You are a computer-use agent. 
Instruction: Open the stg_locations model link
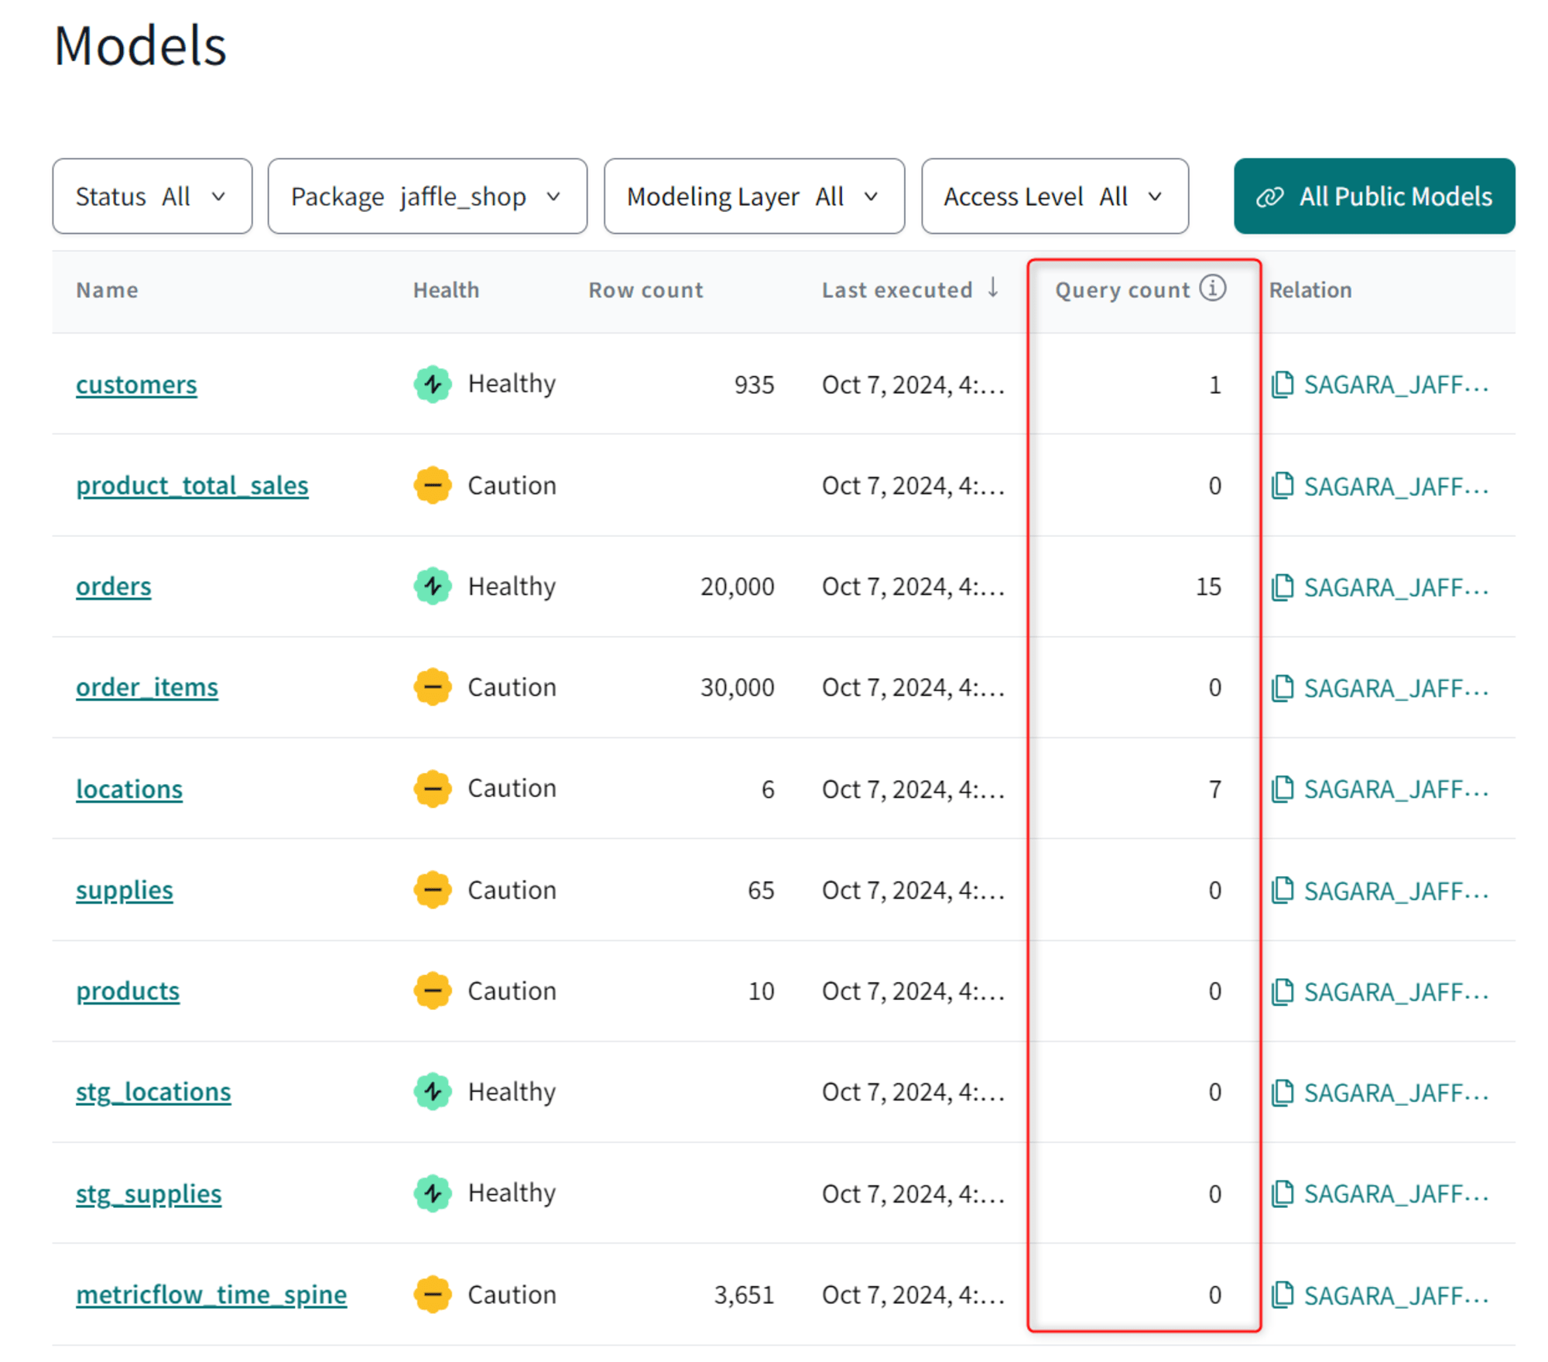tap(153, 1093)
